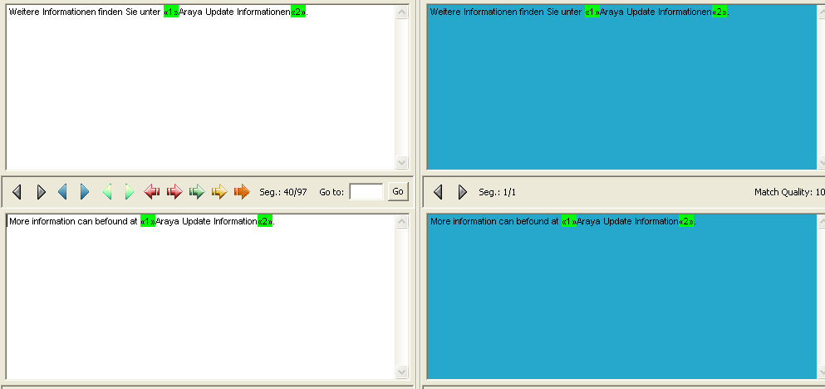Click the Go button beside the segment field
This screenshot has width=825, height=389.
(398, 192)
